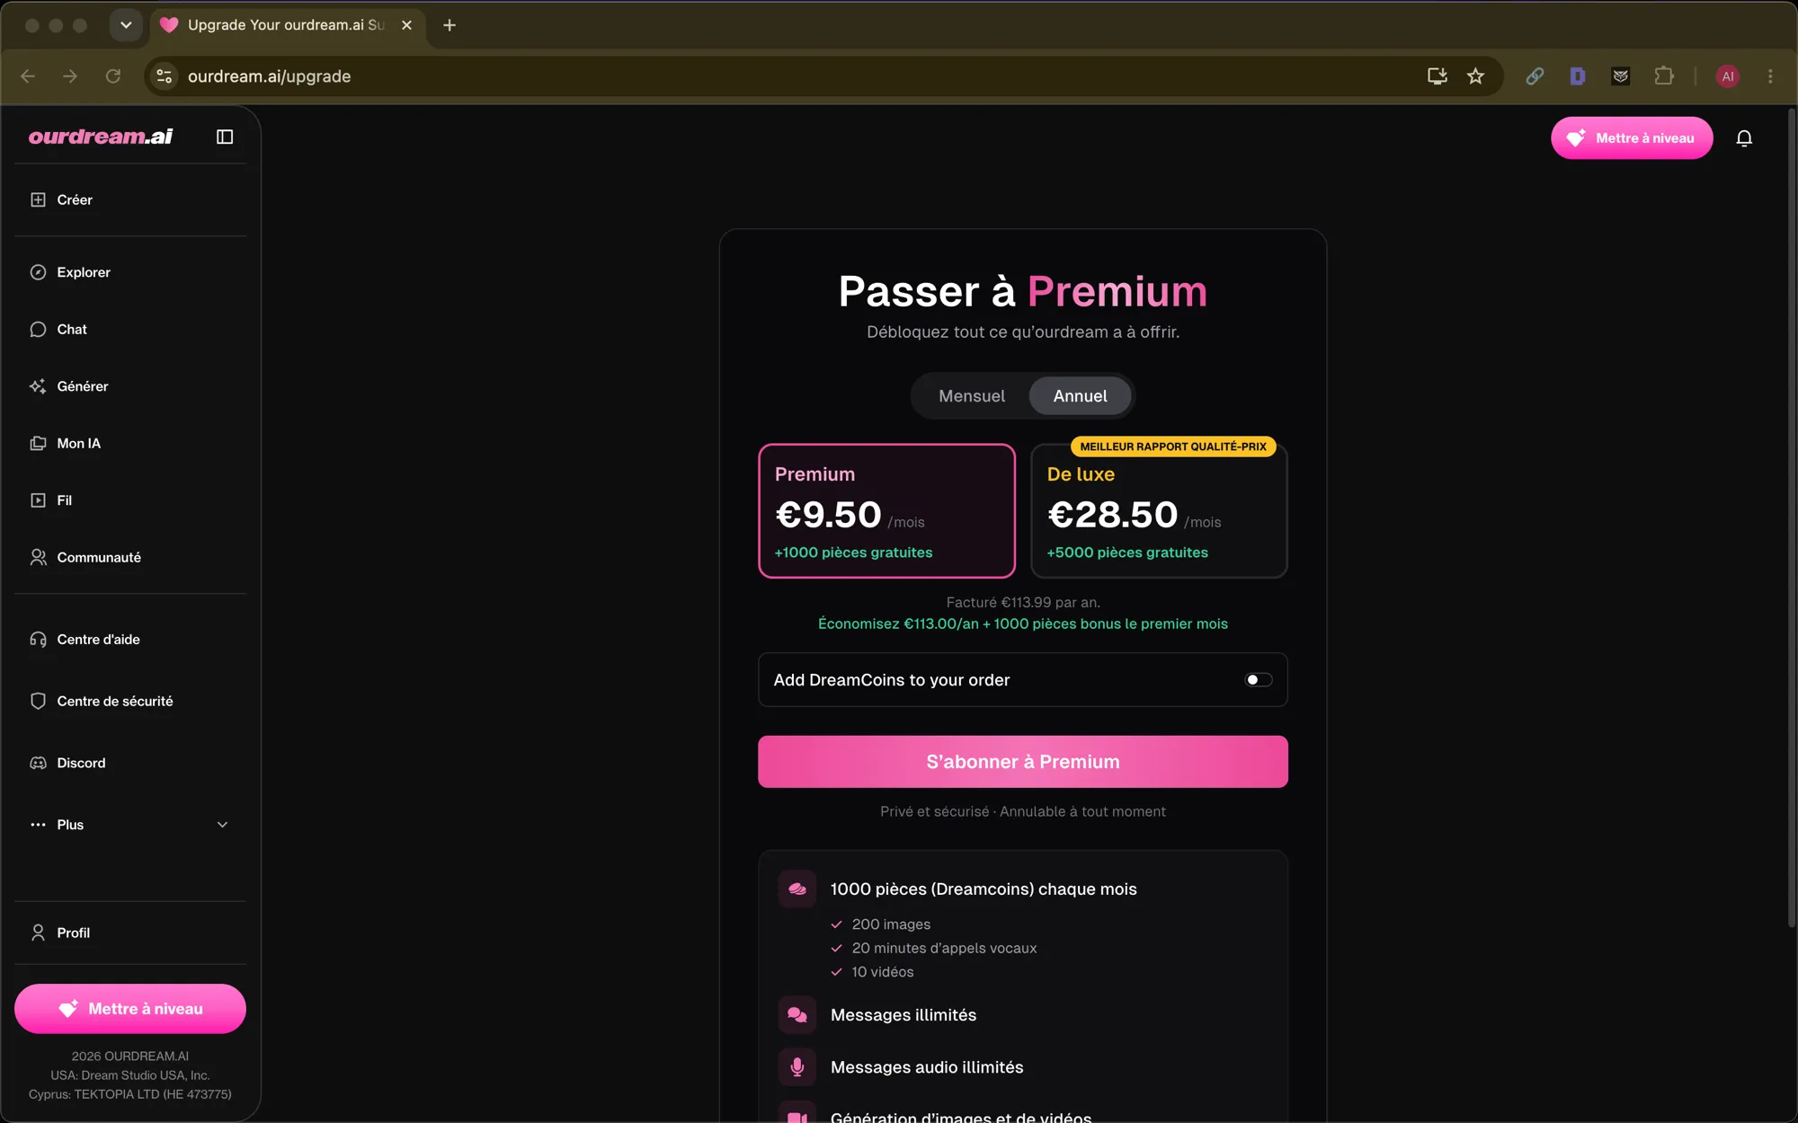Open Communauté in sidebar
The image size is (1798, 1123).
click(x=130, y=557)
